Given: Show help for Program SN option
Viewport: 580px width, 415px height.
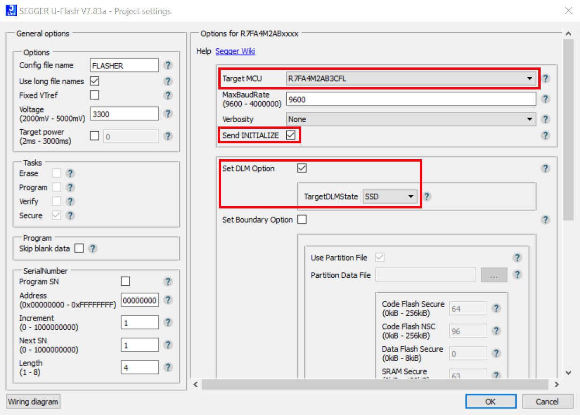Looking at the screenshot, I should click(168, 282).
